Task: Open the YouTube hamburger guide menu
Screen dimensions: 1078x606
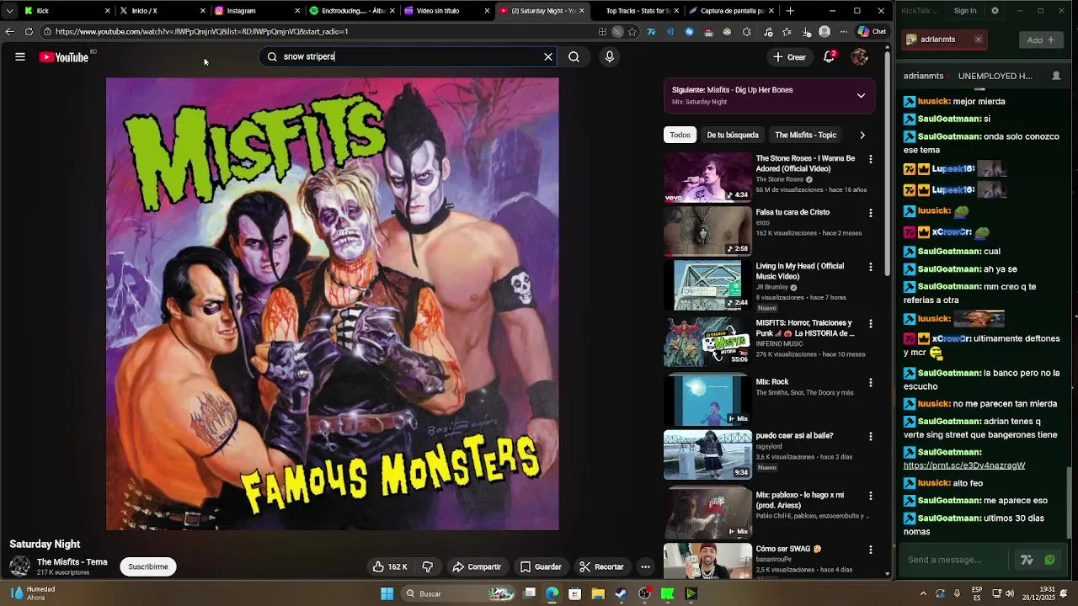Action: pos(20,57)
